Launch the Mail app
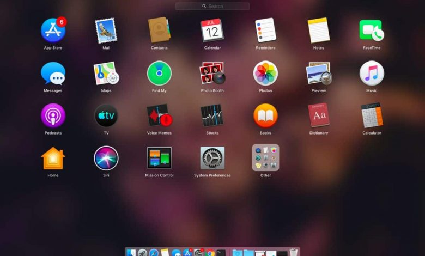The width and height of the screenshot is (425, 256). tap(106, 31)
